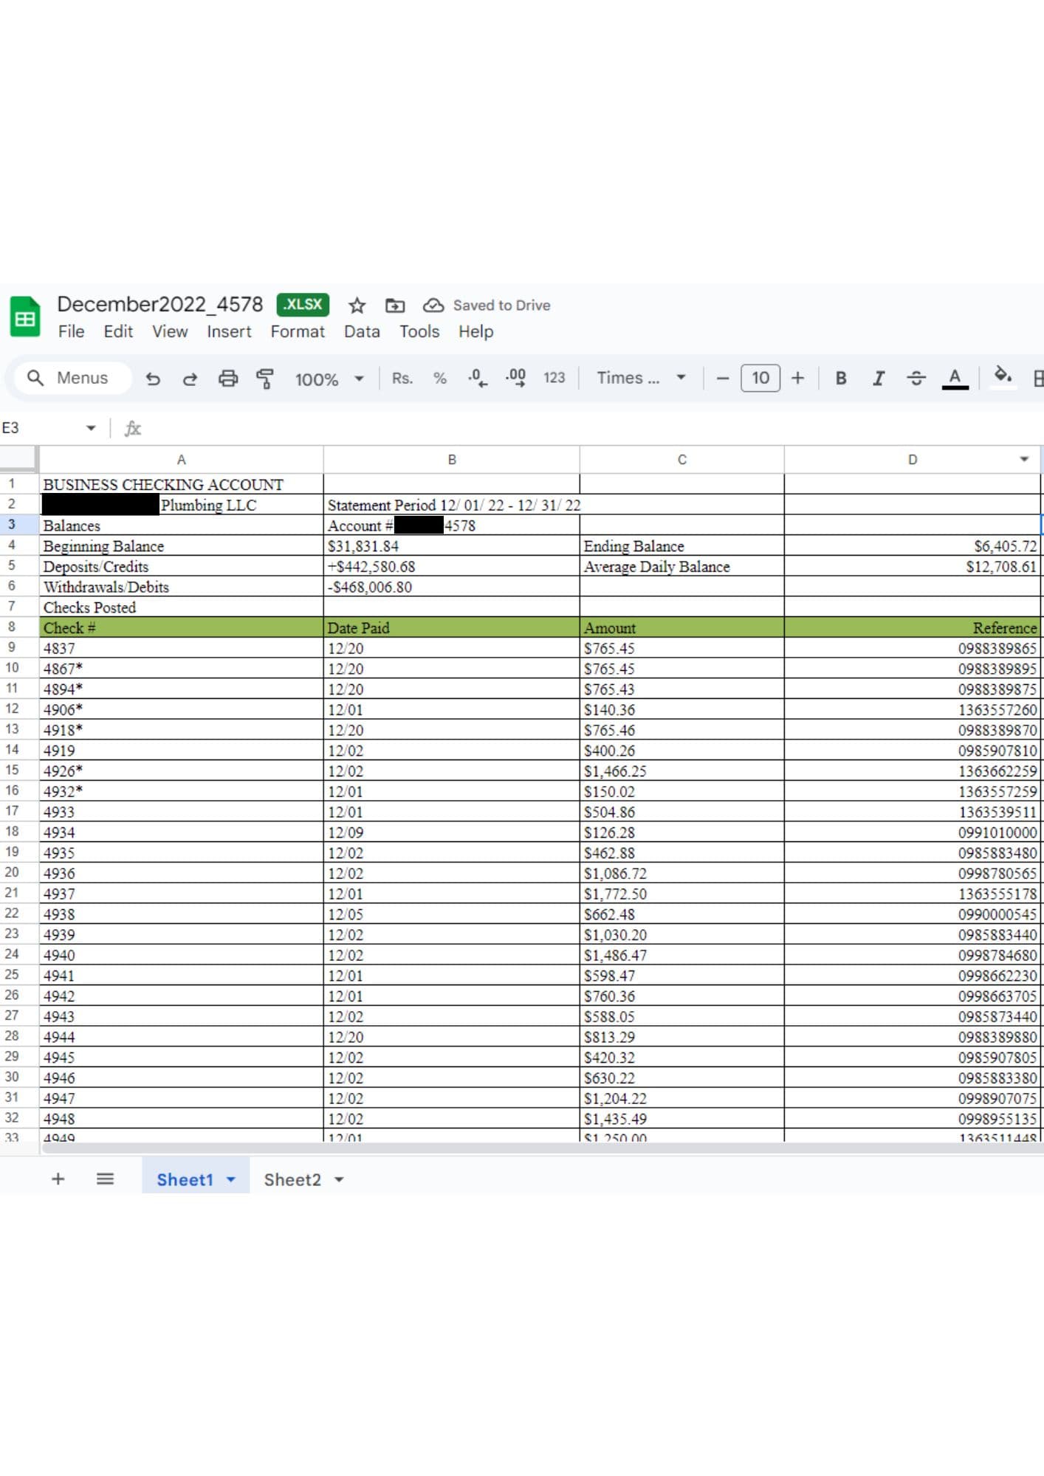Expand the Times font family dropdown
The height and width of the screenshot is (1476, 1044).
[x=641, y=378]
